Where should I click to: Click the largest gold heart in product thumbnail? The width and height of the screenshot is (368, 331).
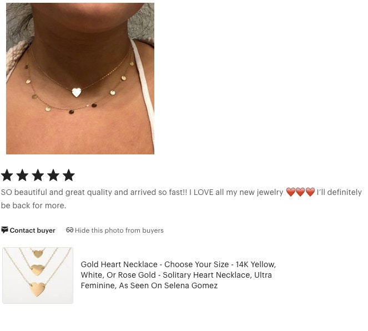[38, 289]
